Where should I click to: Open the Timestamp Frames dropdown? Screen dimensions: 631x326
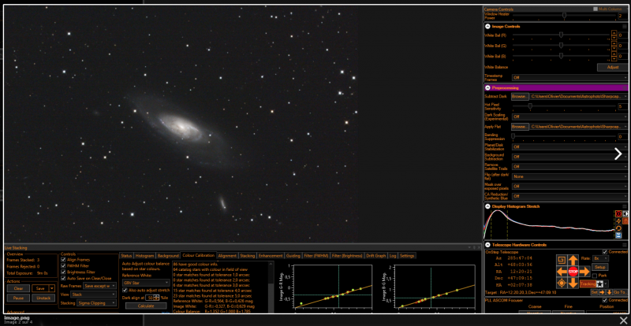click(x=569, y=77)
